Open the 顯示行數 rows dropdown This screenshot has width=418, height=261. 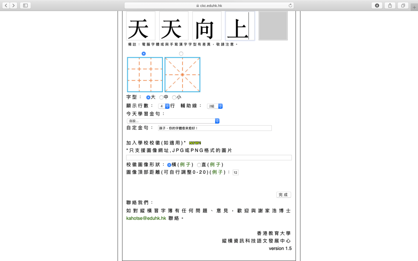coord(164,106)
